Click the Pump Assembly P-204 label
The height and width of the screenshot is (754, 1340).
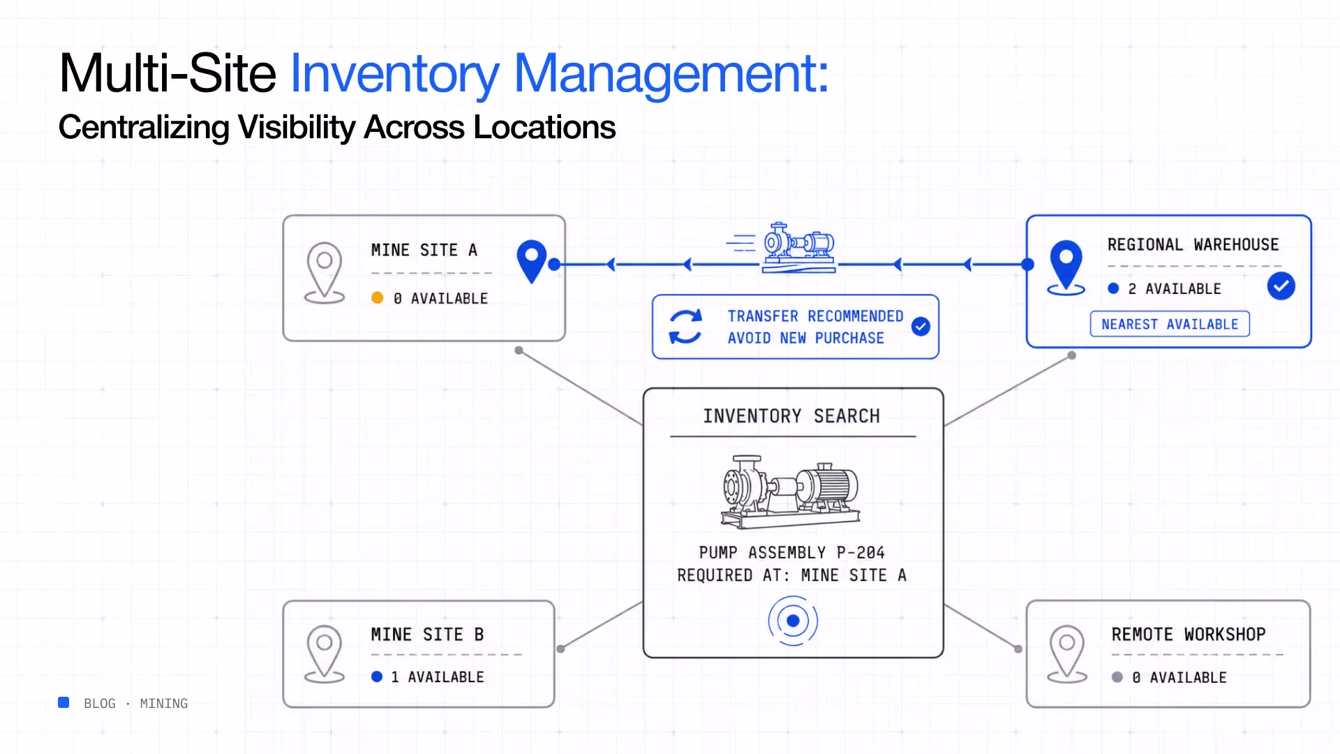coord(791,553)
